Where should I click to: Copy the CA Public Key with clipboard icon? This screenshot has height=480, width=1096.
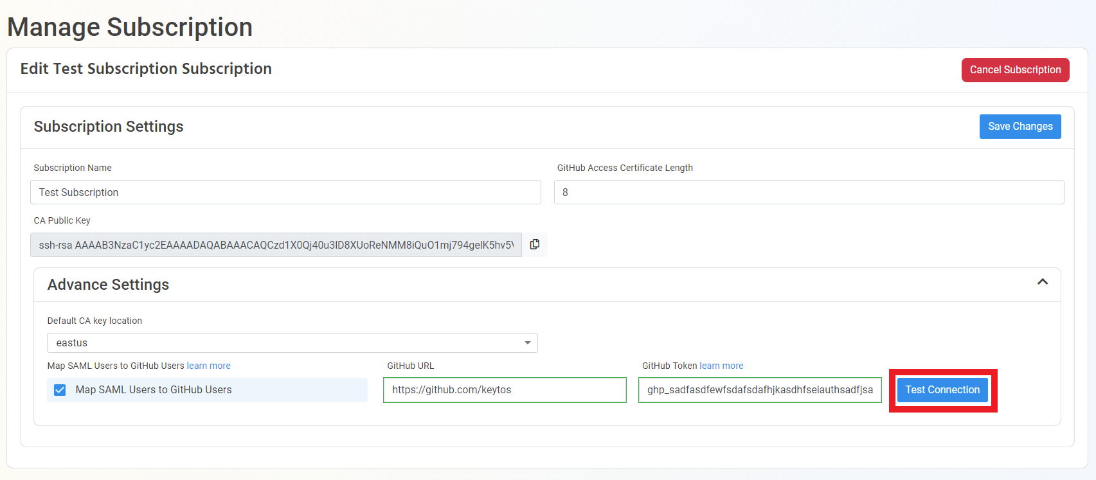tap(534, 244)
